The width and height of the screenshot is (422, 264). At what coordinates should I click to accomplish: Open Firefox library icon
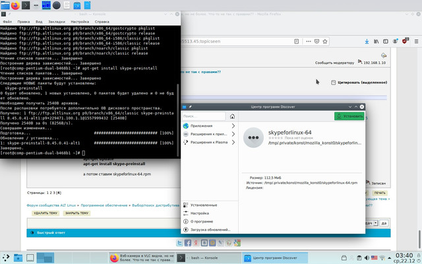(x=376, y=41)
